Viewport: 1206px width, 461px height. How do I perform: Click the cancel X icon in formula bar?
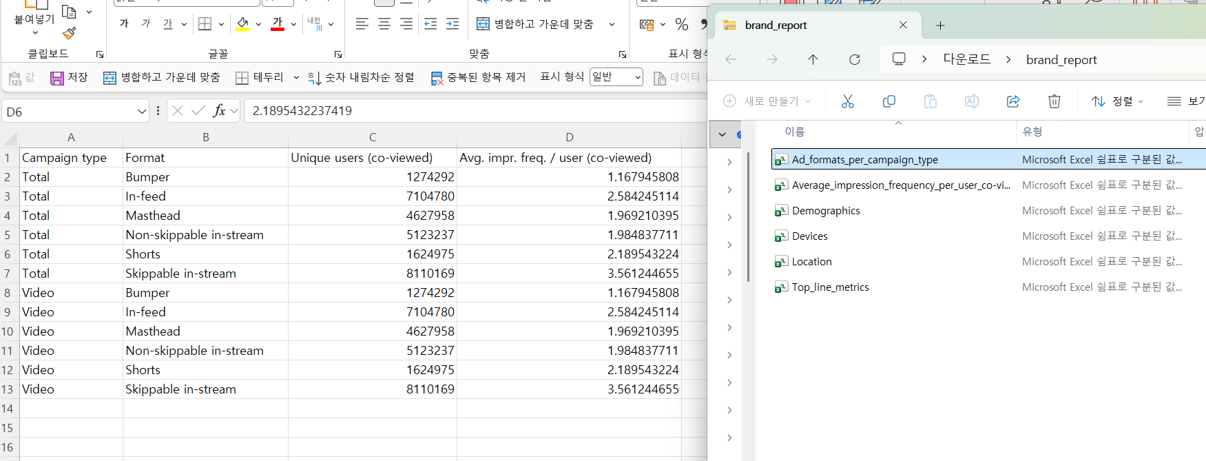[177, 110]
